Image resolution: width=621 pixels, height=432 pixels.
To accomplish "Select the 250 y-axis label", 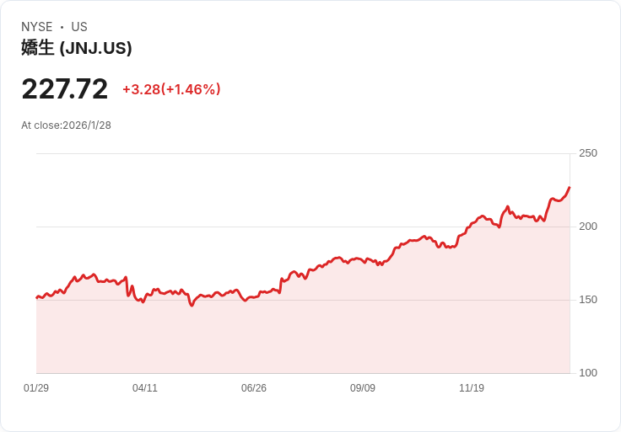I will (x=588, y=153).
